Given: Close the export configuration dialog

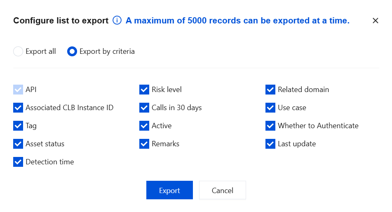Looking at the screenshot, I should (x=375, y=21).
